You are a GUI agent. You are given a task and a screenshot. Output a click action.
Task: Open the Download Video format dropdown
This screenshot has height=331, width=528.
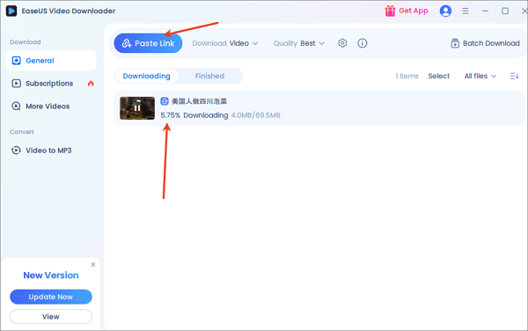(x=225, y=43)
